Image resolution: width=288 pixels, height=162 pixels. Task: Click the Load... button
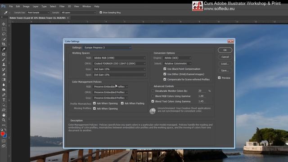point(225,64)
